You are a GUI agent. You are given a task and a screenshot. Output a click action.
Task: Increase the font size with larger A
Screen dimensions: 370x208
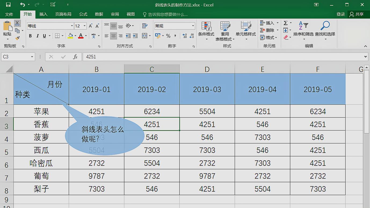point(90,26)
